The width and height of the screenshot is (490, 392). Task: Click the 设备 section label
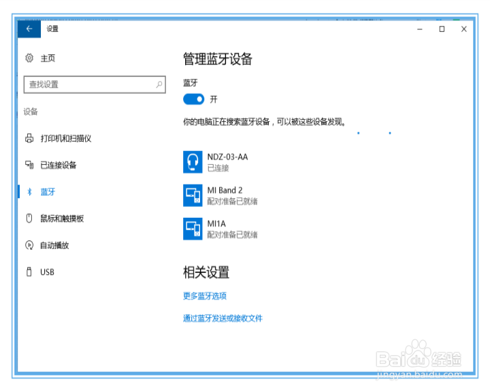pyautogui.click(x=31, y=112)
